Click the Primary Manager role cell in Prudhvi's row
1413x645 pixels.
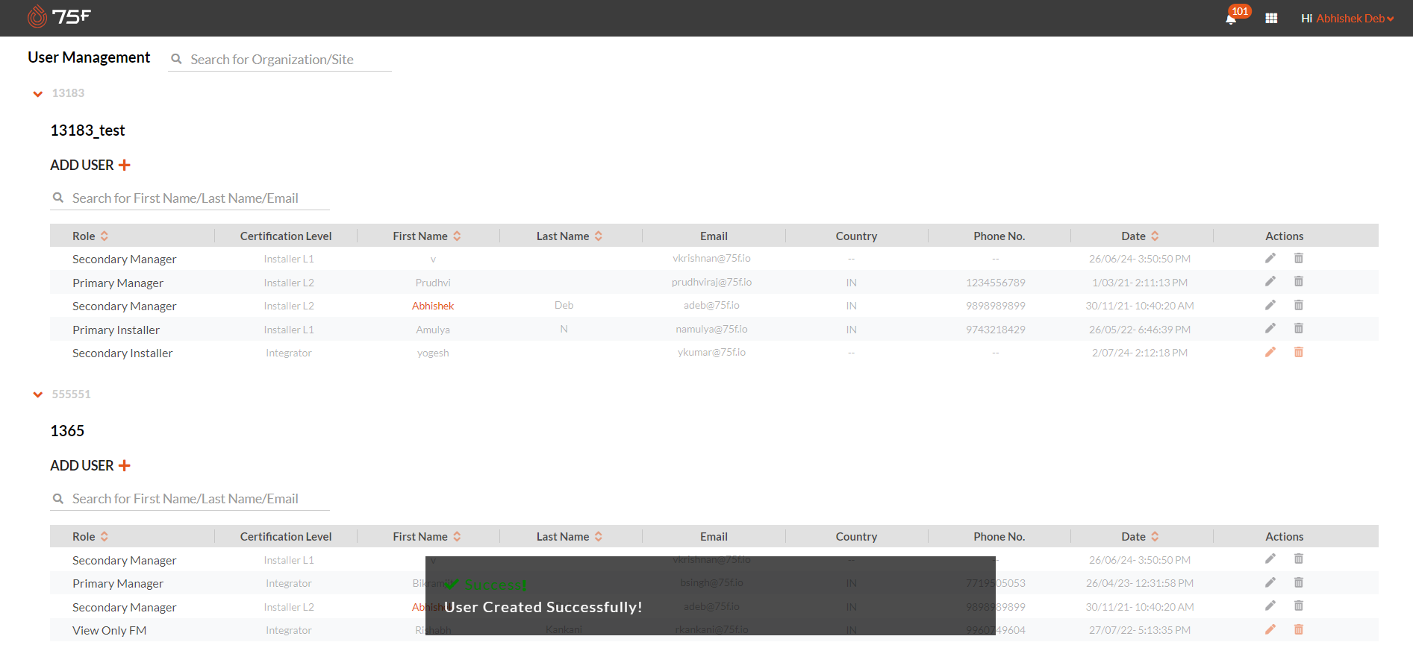click(118, 283)
